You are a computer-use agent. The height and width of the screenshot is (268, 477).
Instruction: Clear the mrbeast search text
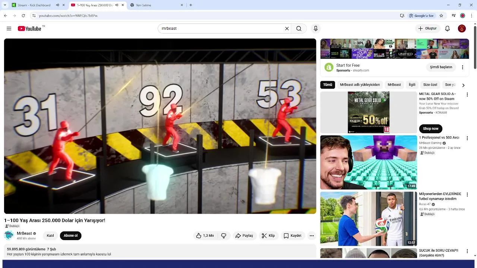(287, 29)
